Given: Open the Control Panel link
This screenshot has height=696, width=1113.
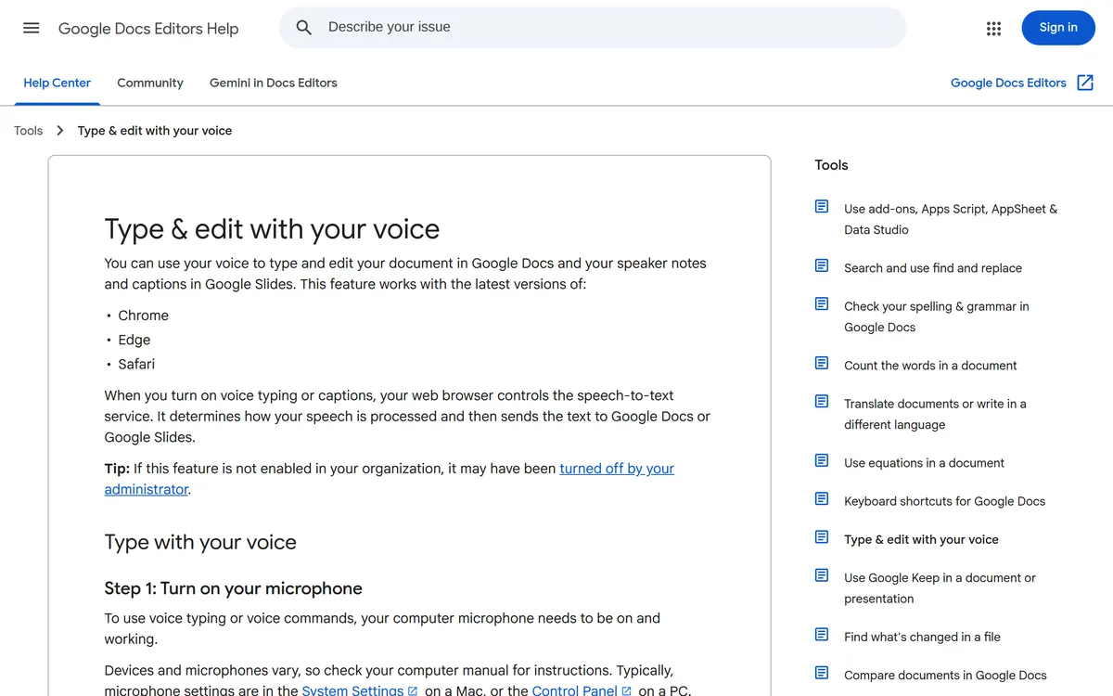Looking at the screenshot, I should (x=574, y=690).
